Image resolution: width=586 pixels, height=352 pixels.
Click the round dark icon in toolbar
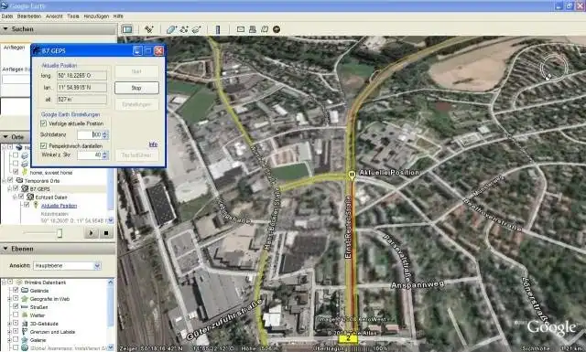click(277, 29)
